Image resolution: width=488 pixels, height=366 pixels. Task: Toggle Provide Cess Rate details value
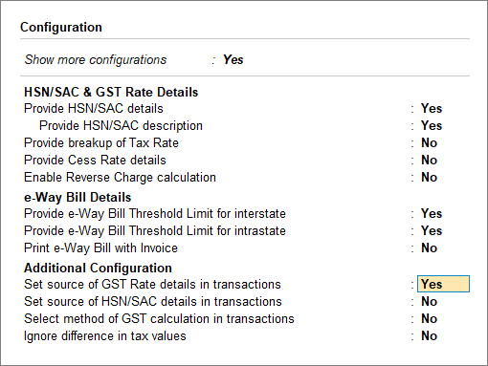tap(429, 160)
